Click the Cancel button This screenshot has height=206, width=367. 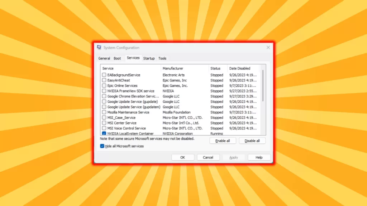point(208,157)
